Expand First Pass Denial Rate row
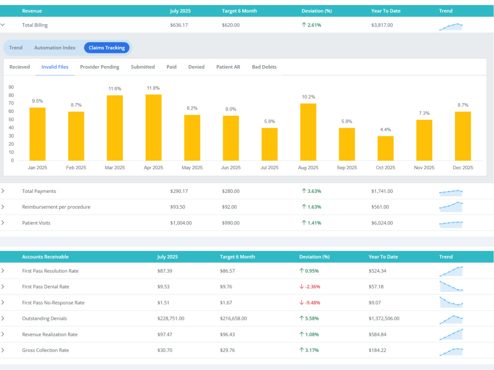The width and height of the screenshot is (494, 370). (x=2, y=287)
